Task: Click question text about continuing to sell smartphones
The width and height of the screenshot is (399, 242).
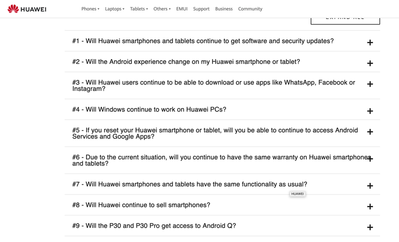Action: pyautogui.click(x=141, y=205)
